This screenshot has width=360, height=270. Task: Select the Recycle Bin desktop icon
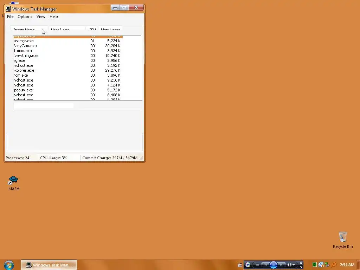coord(343,240)
